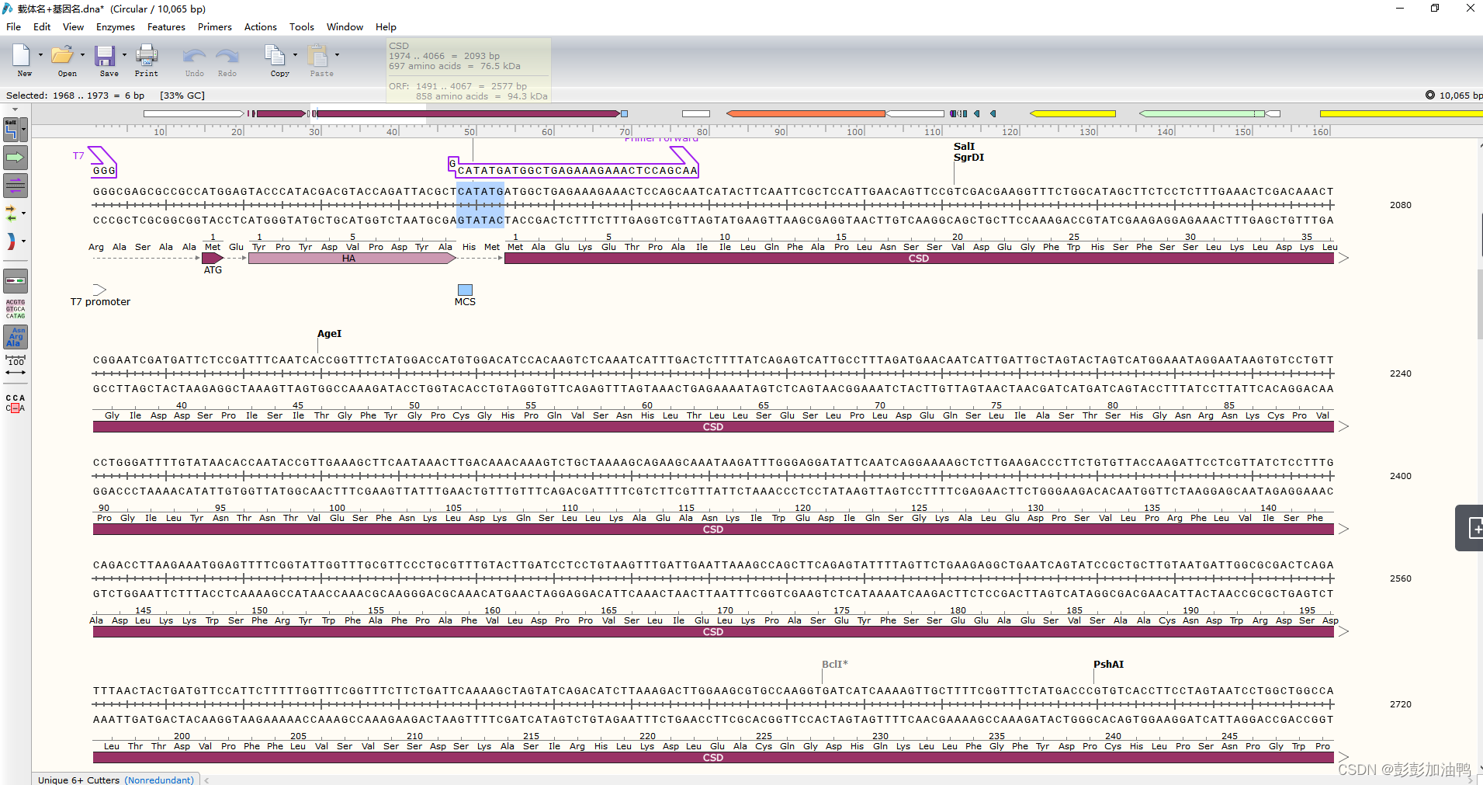1483x785 pixels.
Task: Select the Primer forward annotation sequence
Action: (x=577, y=170)
